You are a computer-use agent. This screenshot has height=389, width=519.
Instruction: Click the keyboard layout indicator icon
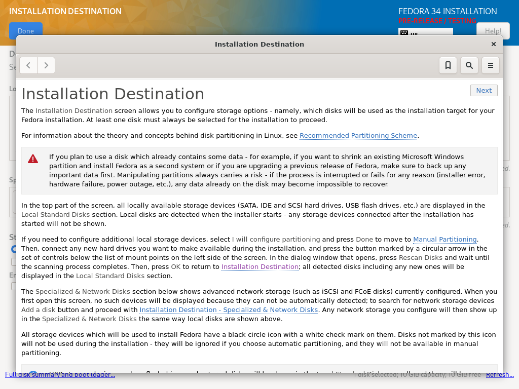click(x=404, y=33)
